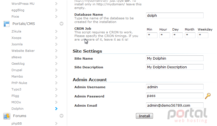Screen dimensions: 217x126
Task: Click the arrow icon next to eggBlog
Action: point(56,10)
